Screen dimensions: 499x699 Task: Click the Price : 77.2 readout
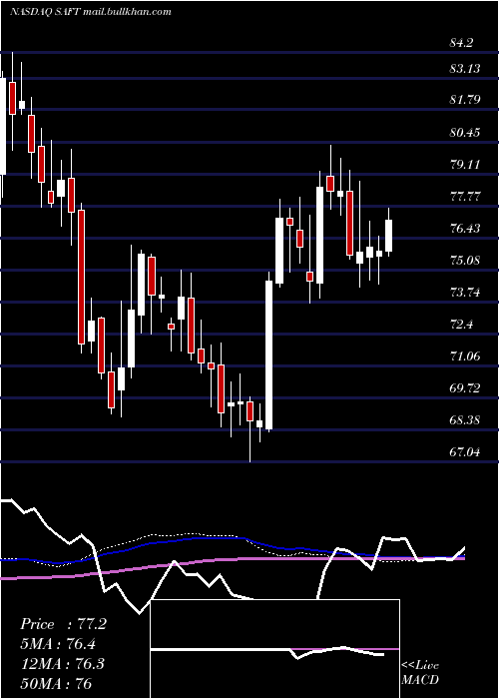pyautogui.click(x=63, y=624)
